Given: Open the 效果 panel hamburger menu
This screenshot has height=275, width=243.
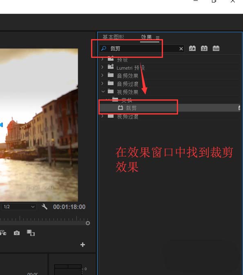Looking at the screenshot, I should click(158, 37).
